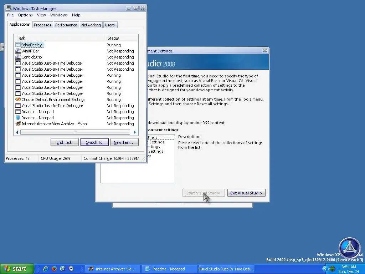Viewport: 365px width, 274px height.
Task: Switch to the Performance tab
Action: click(x=66, y=25)
